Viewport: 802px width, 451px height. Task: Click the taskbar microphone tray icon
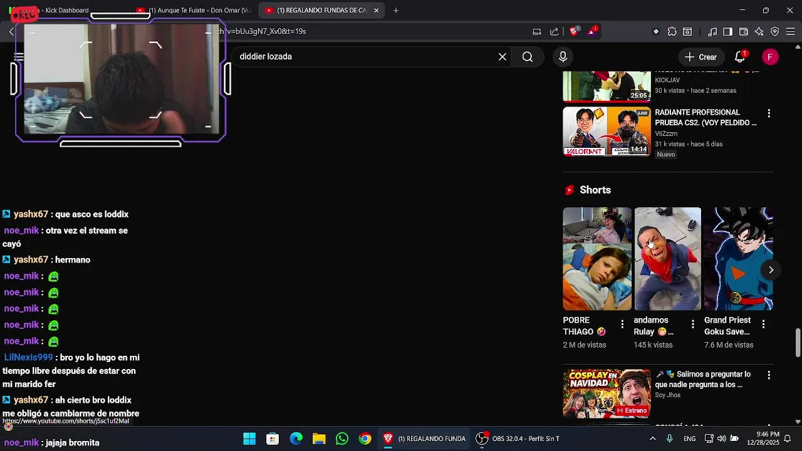coord(670,438)
